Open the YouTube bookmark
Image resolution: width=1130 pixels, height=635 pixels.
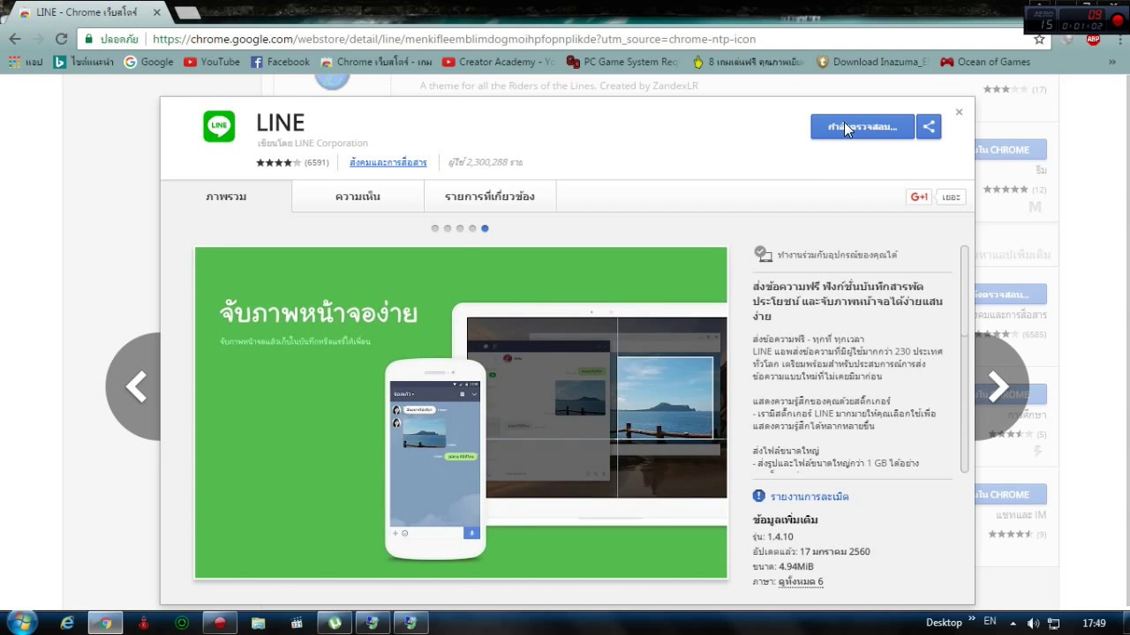pyautogui.click(x=212, y=62)
